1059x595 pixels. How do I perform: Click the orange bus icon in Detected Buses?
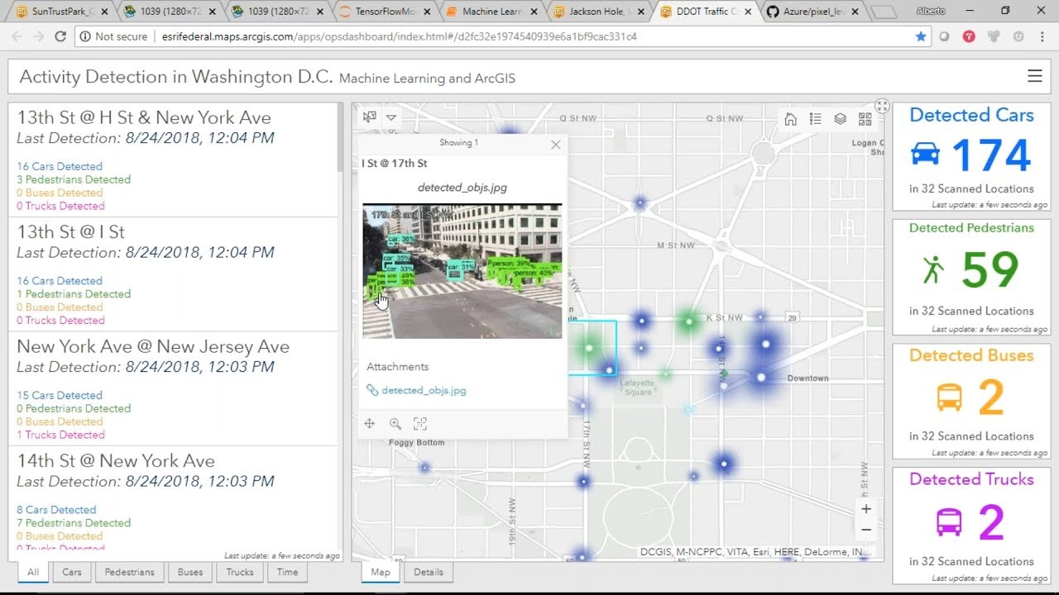[949, 397]
